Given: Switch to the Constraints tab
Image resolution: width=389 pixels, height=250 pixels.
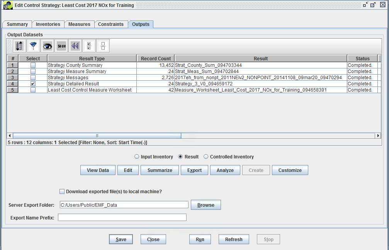Looking at the screenshot, I should click(x=111, y=24).
